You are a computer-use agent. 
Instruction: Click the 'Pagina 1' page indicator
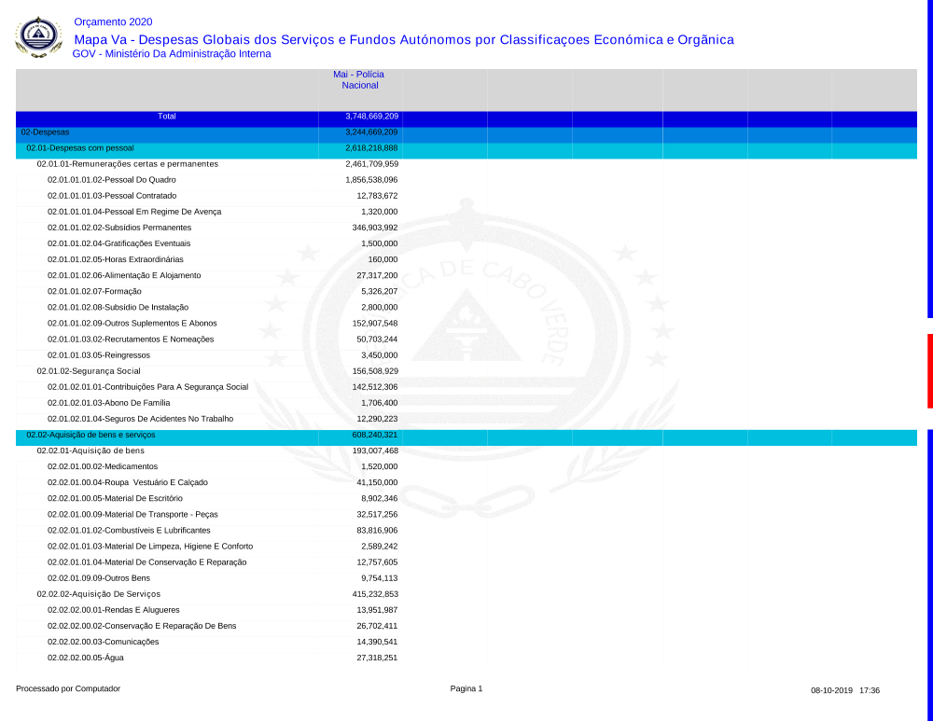[466, 689]
